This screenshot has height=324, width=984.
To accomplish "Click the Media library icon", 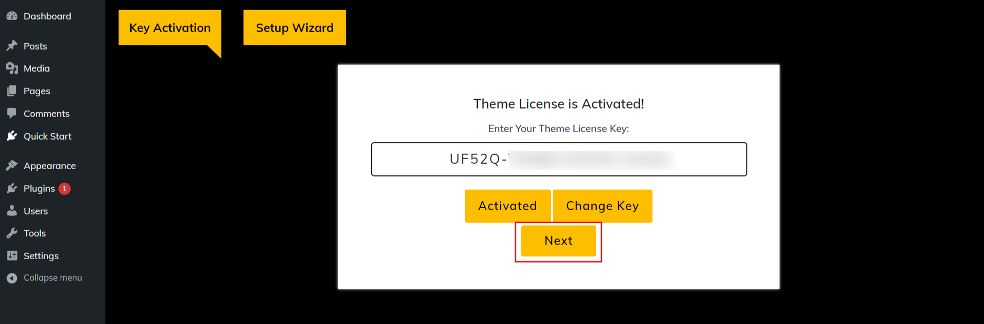I will click(12, 68).
